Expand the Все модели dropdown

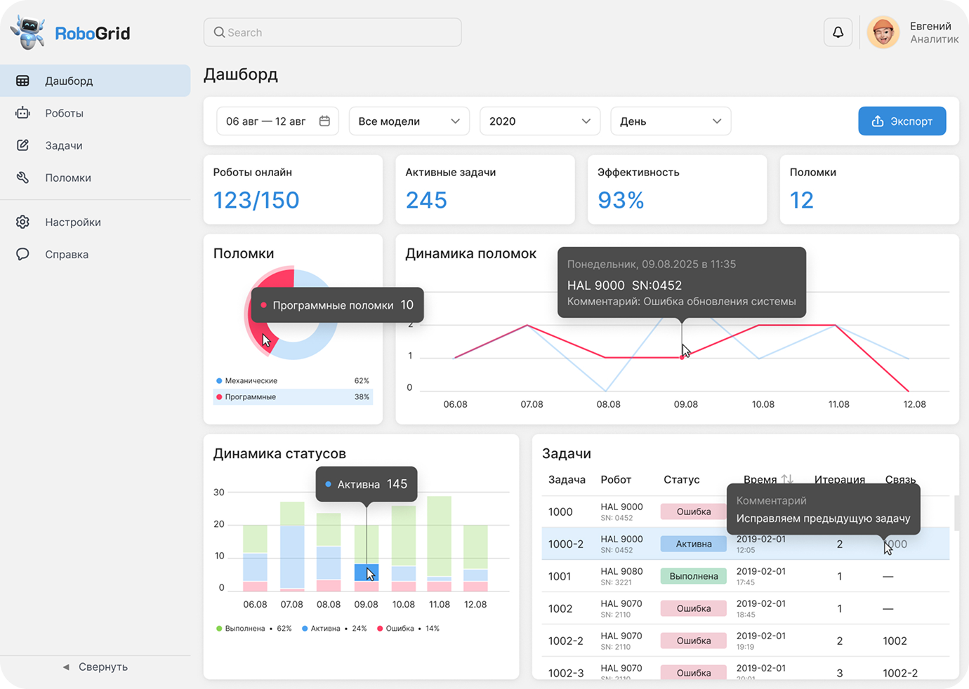pos(409,121)
